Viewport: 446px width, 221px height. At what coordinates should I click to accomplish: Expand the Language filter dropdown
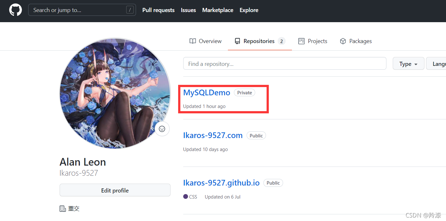point(436,64)
